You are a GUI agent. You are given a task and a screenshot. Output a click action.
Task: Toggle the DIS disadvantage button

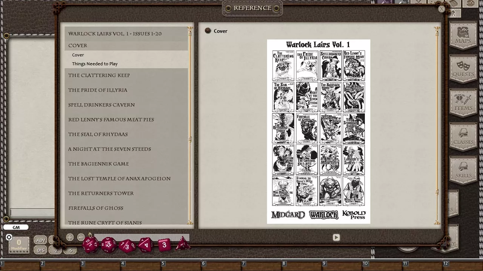(41, 250)
